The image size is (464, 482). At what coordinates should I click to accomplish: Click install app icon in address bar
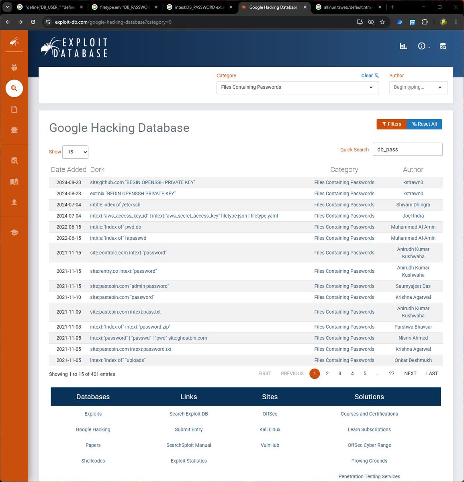point(360,22)
